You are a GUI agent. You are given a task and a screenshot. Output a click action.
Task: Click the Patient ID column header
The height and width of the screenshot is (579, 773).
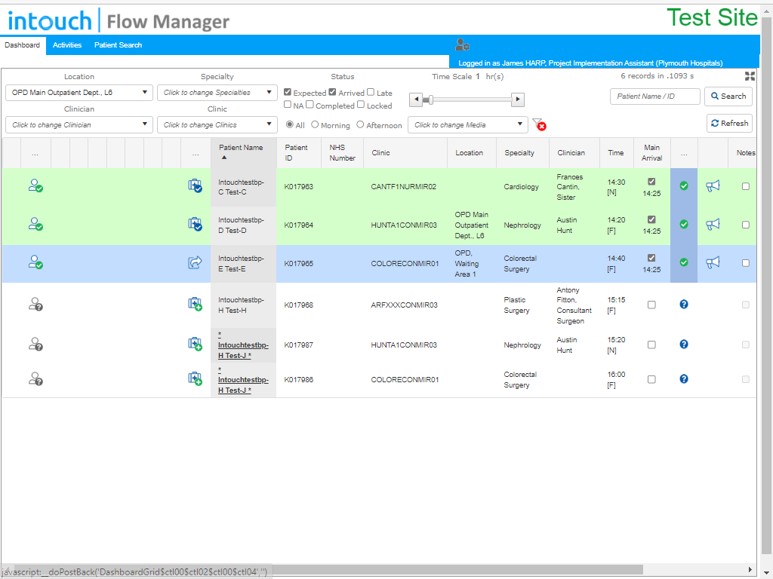click(296, 152)
